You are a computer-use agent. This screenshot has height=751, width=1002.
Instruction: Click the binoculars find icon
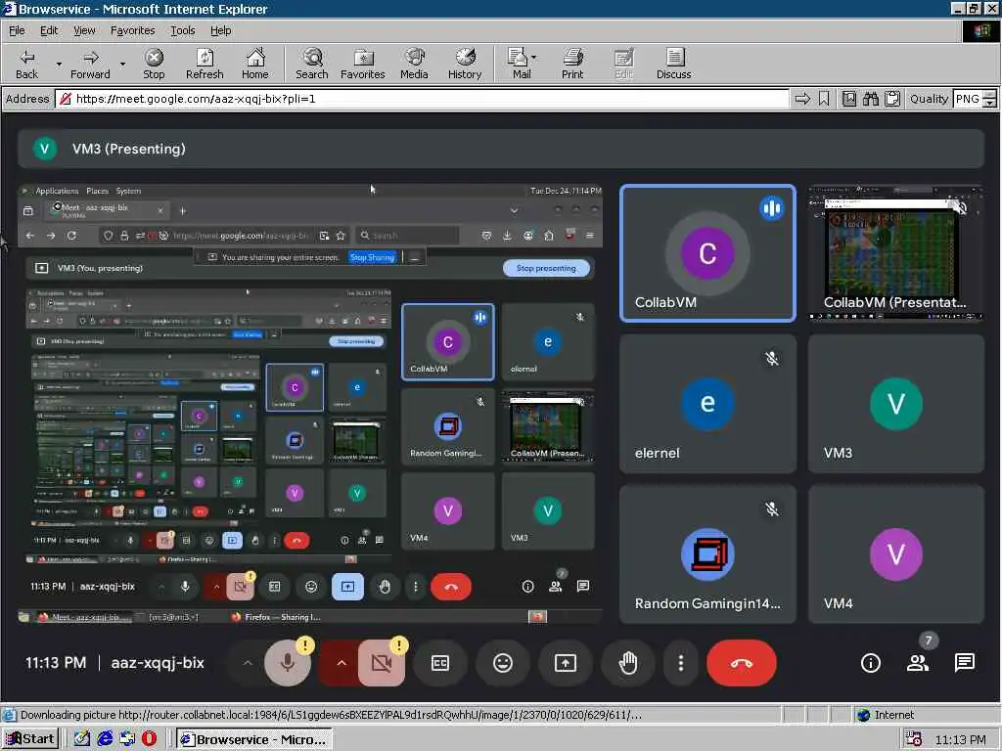click(870, 99)
